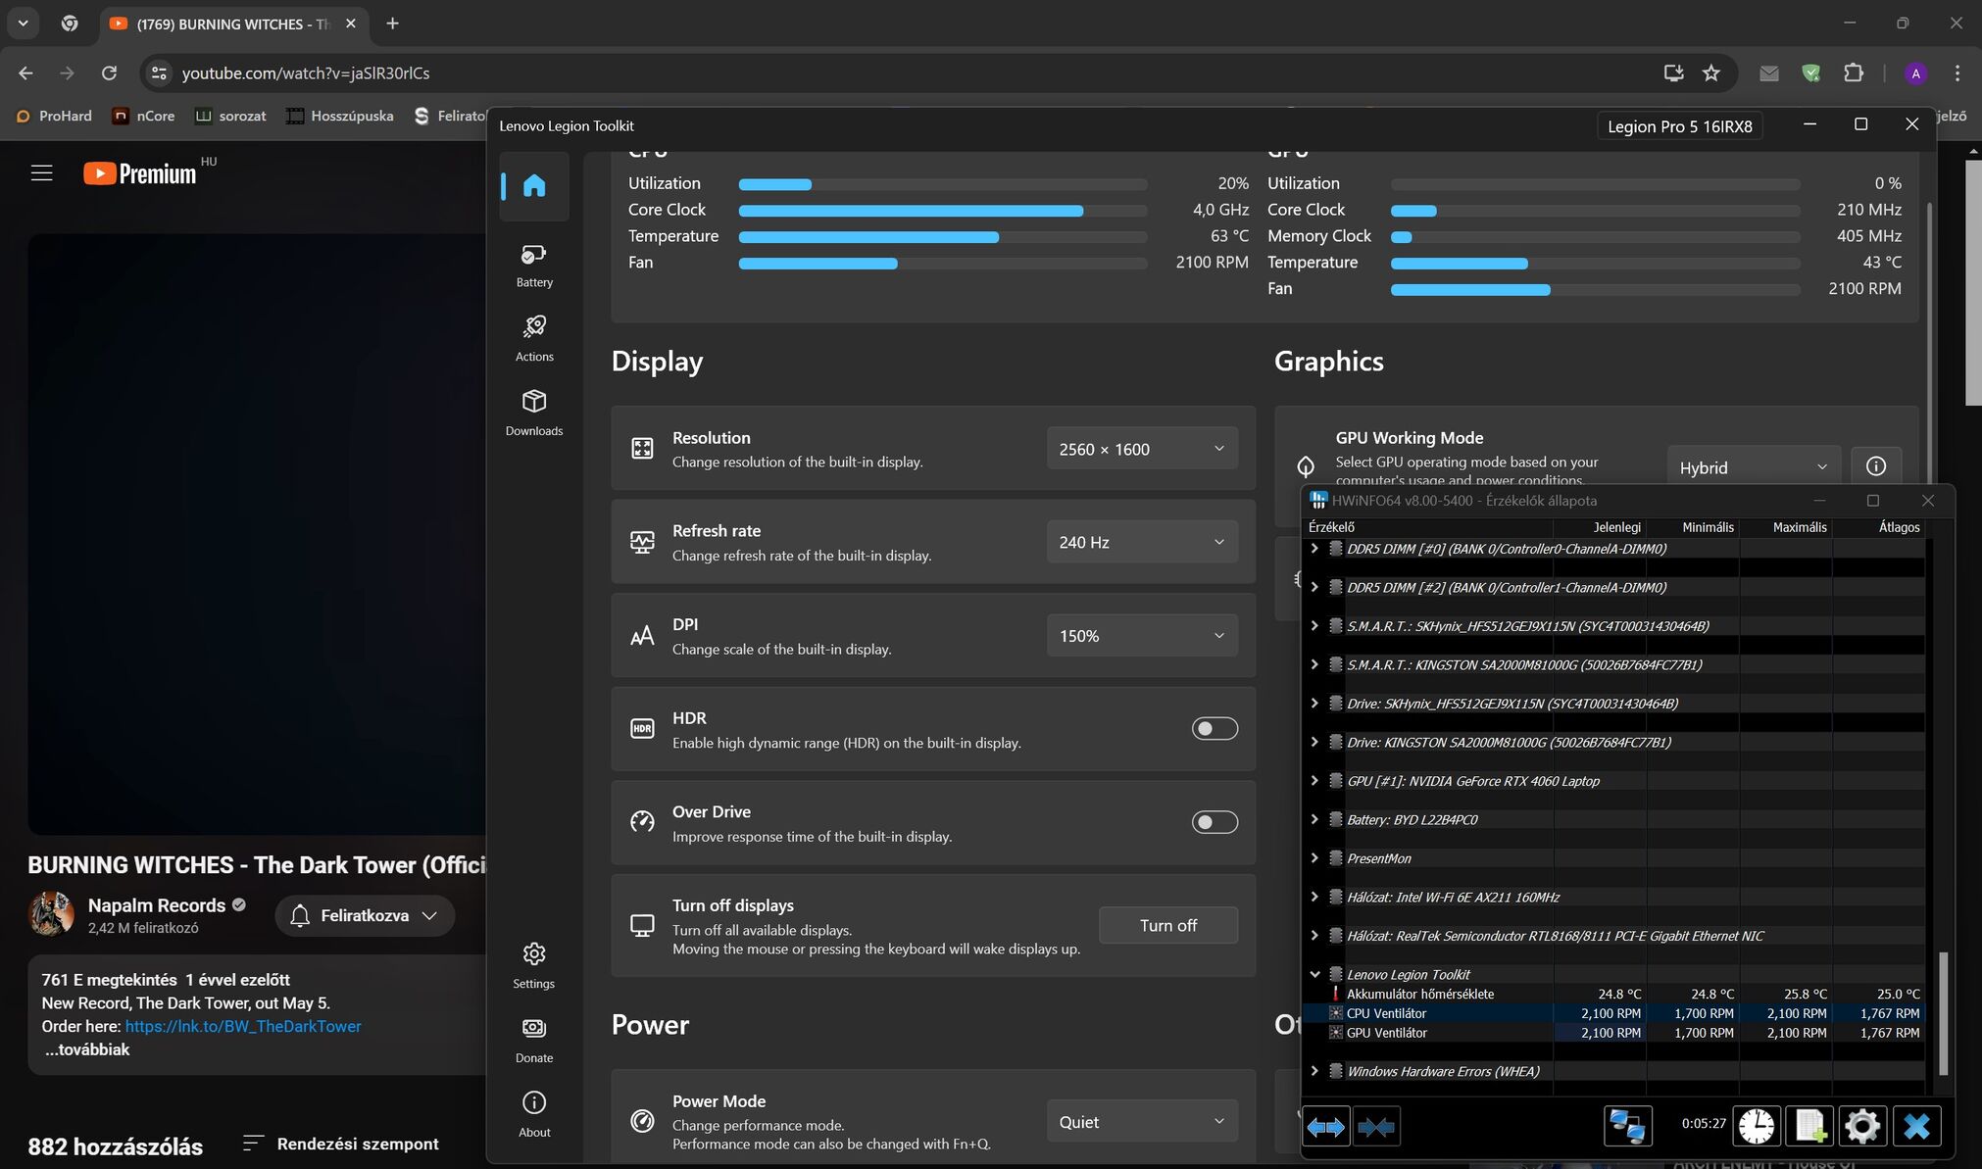This screenshot has height=1169, width=1982.
Task: Expand the Battery: BYD L22B4PC0 node
Action: coord(1314,819)
